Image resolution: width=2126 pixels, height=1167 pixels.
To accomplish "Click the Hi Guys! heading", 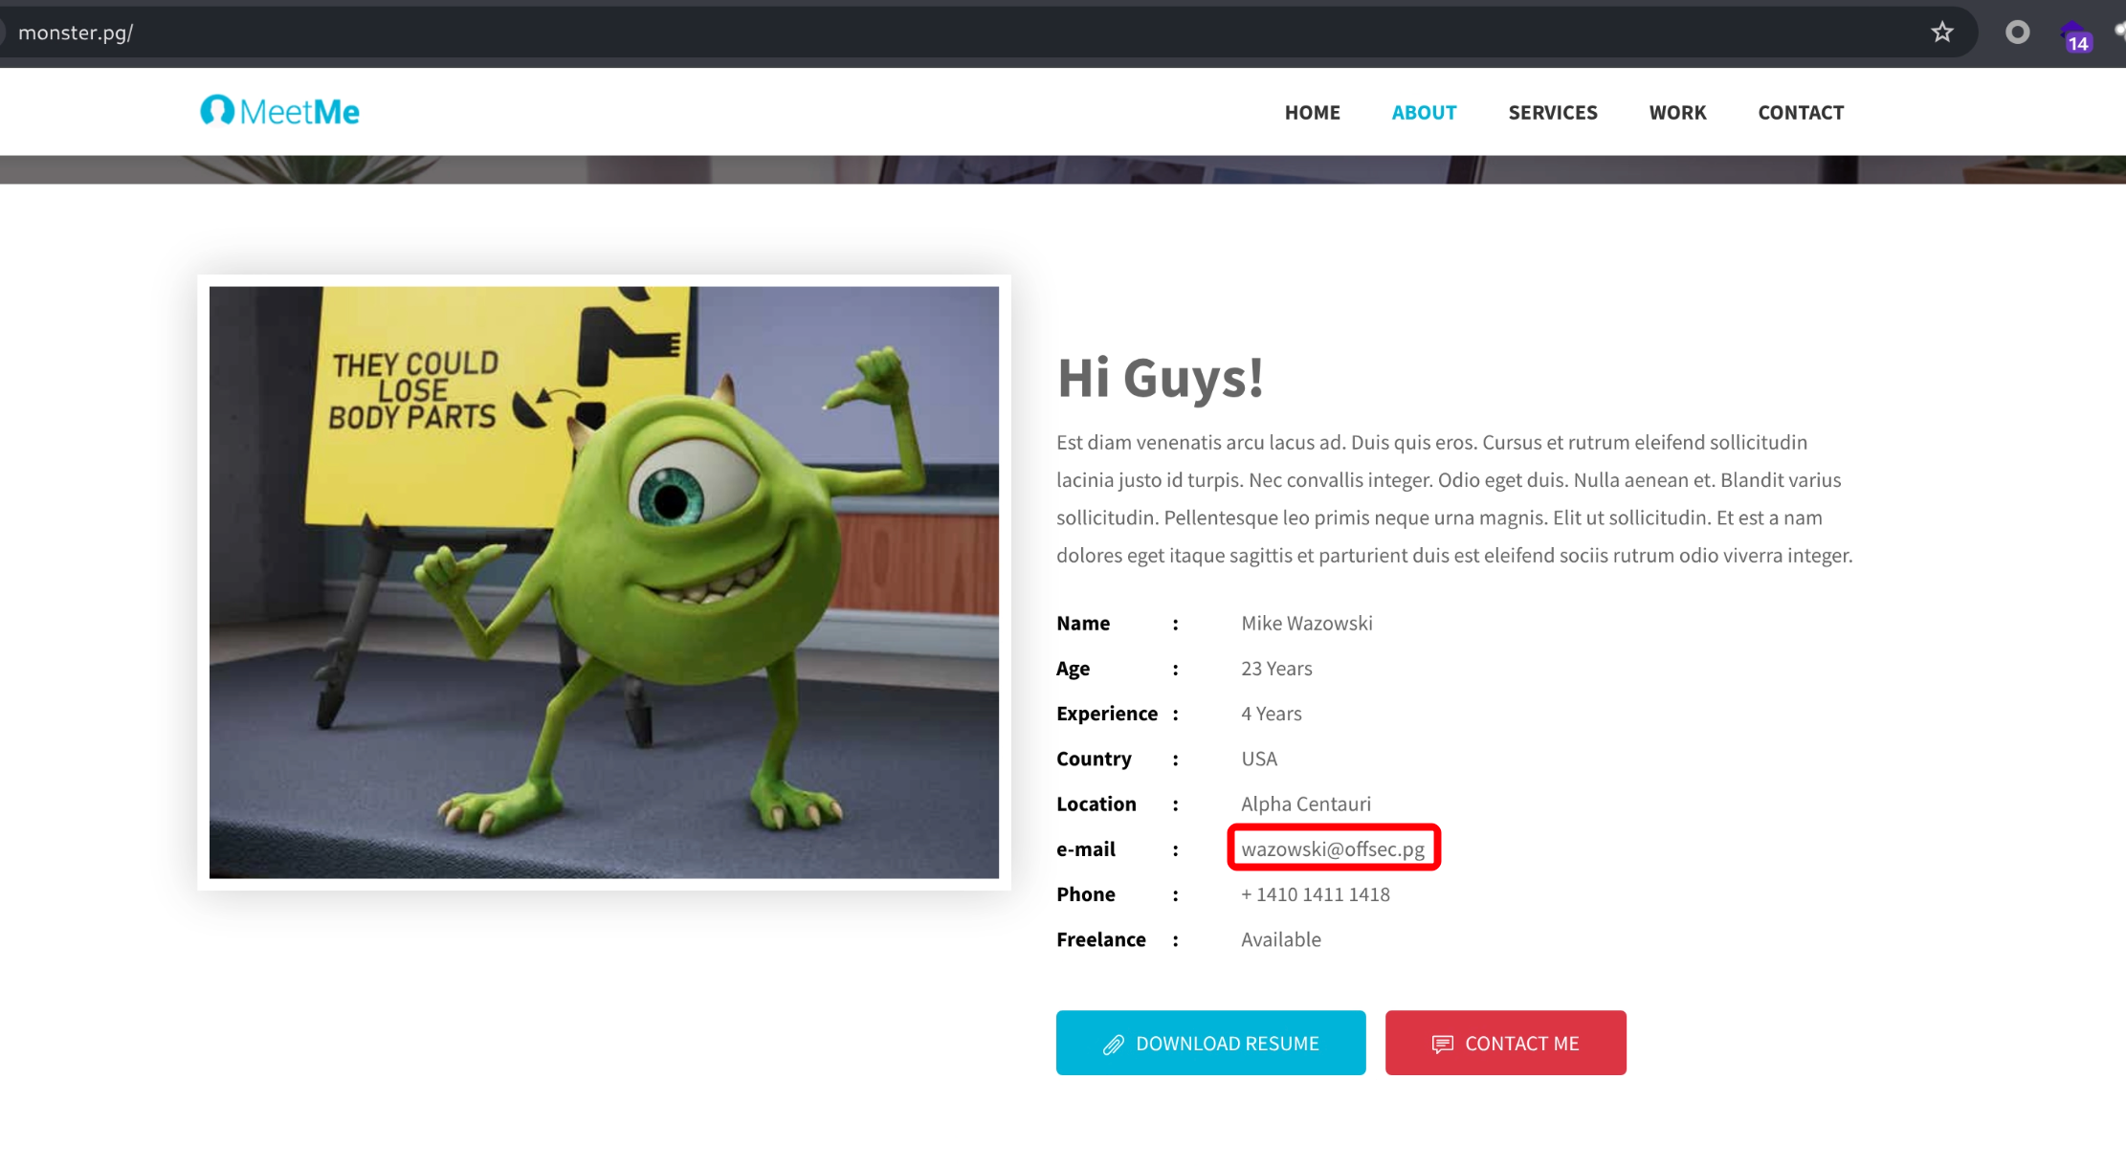I will 1160,377.
